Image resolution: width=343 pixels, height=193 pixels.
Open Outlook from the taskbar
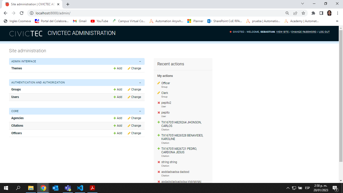coord(55,188)
